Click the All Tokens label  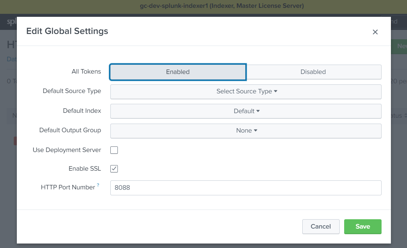pos(86,72)
